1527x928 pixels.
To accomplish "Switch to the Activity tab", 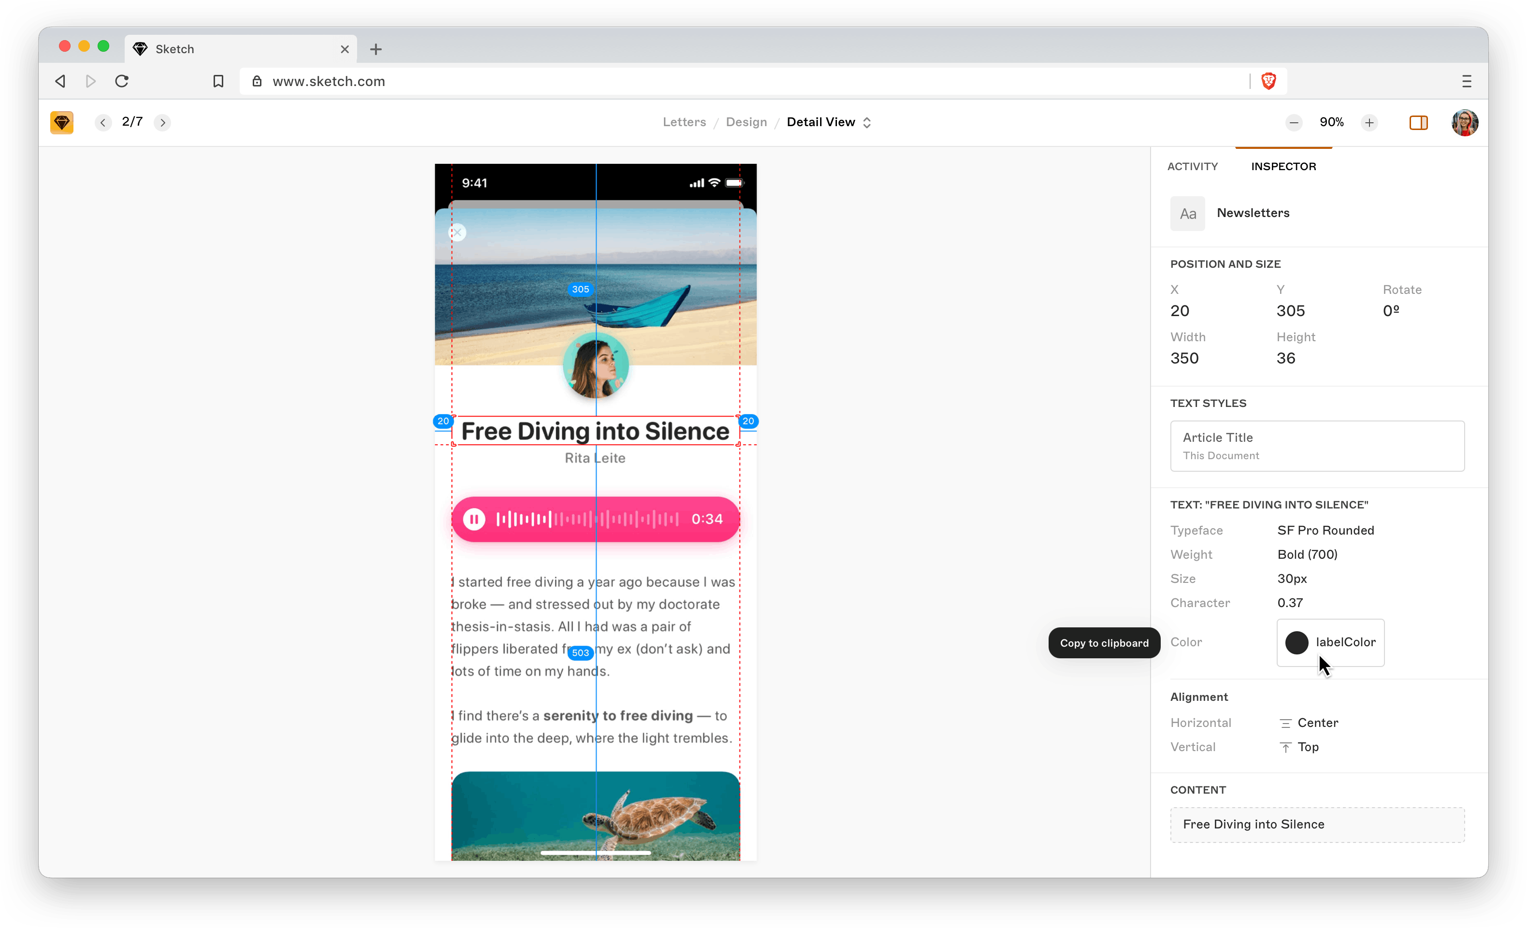I will (x=1191, y=166).
